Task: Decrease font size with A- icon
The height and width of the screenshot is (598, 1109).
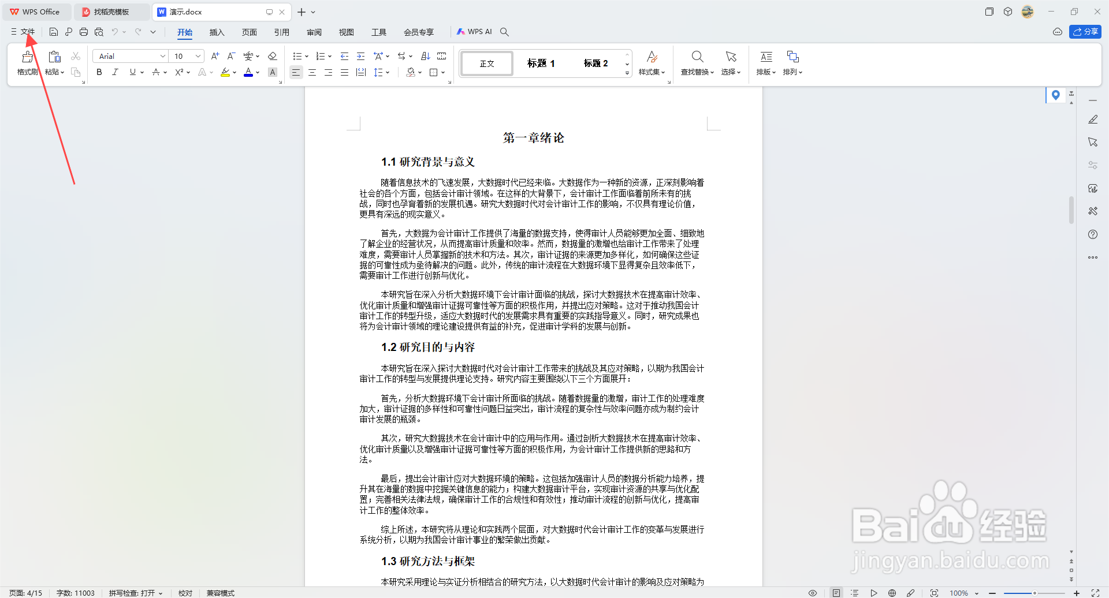Action: [231, 56]
